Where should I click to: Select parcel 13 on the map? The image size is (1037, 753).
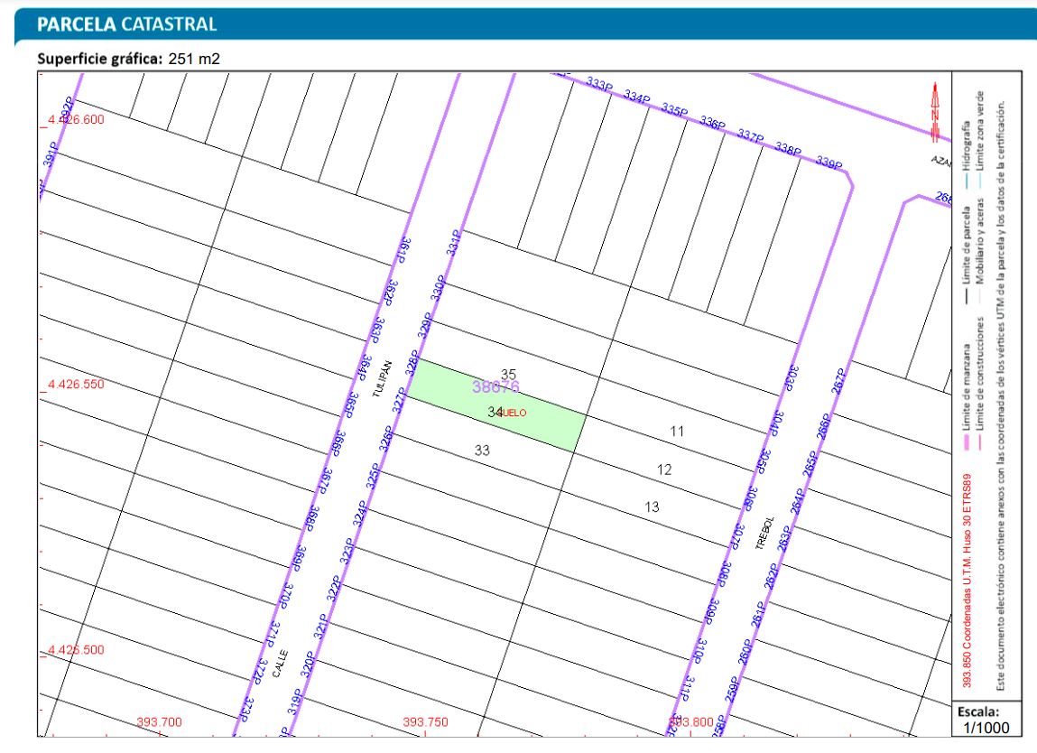pos(652,507)
